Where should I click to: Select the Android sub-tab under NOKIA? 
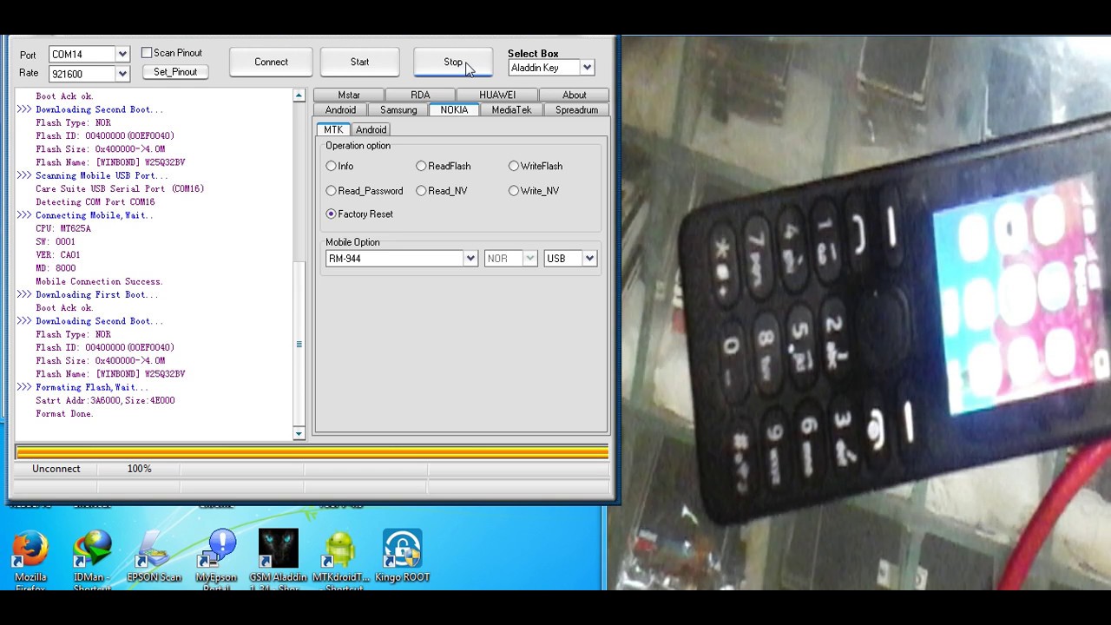point(371,130)
